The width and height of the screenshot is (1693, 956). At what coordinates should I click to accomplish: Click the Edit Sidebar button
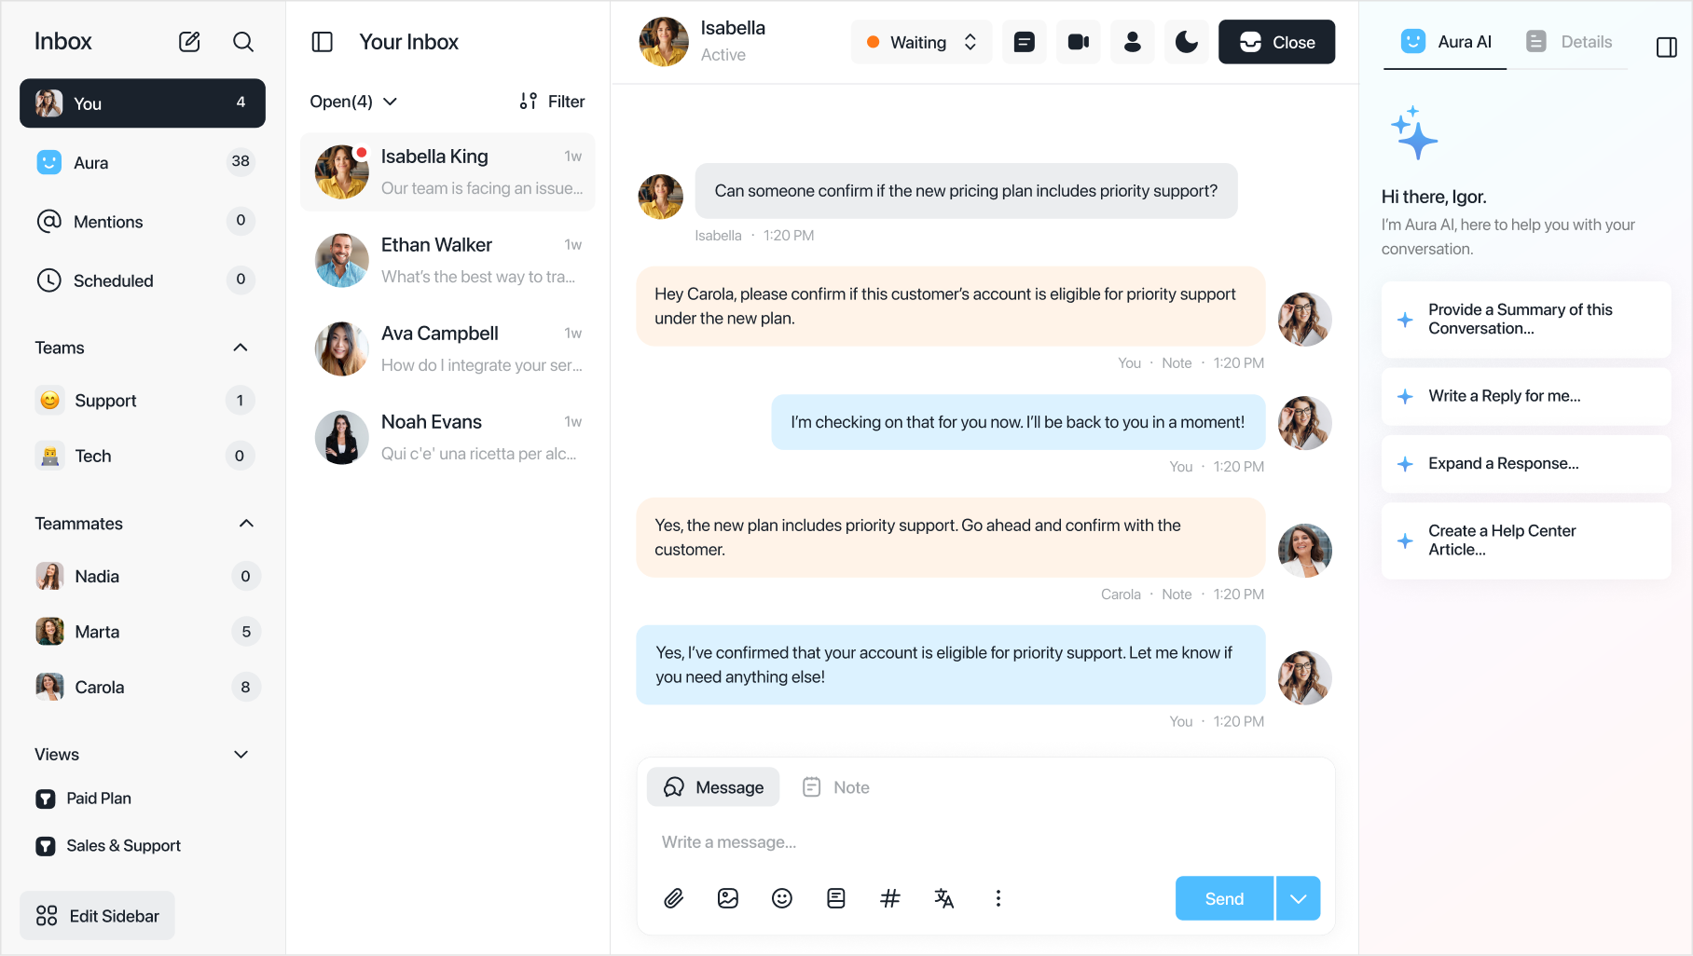(x=97, y=916)
